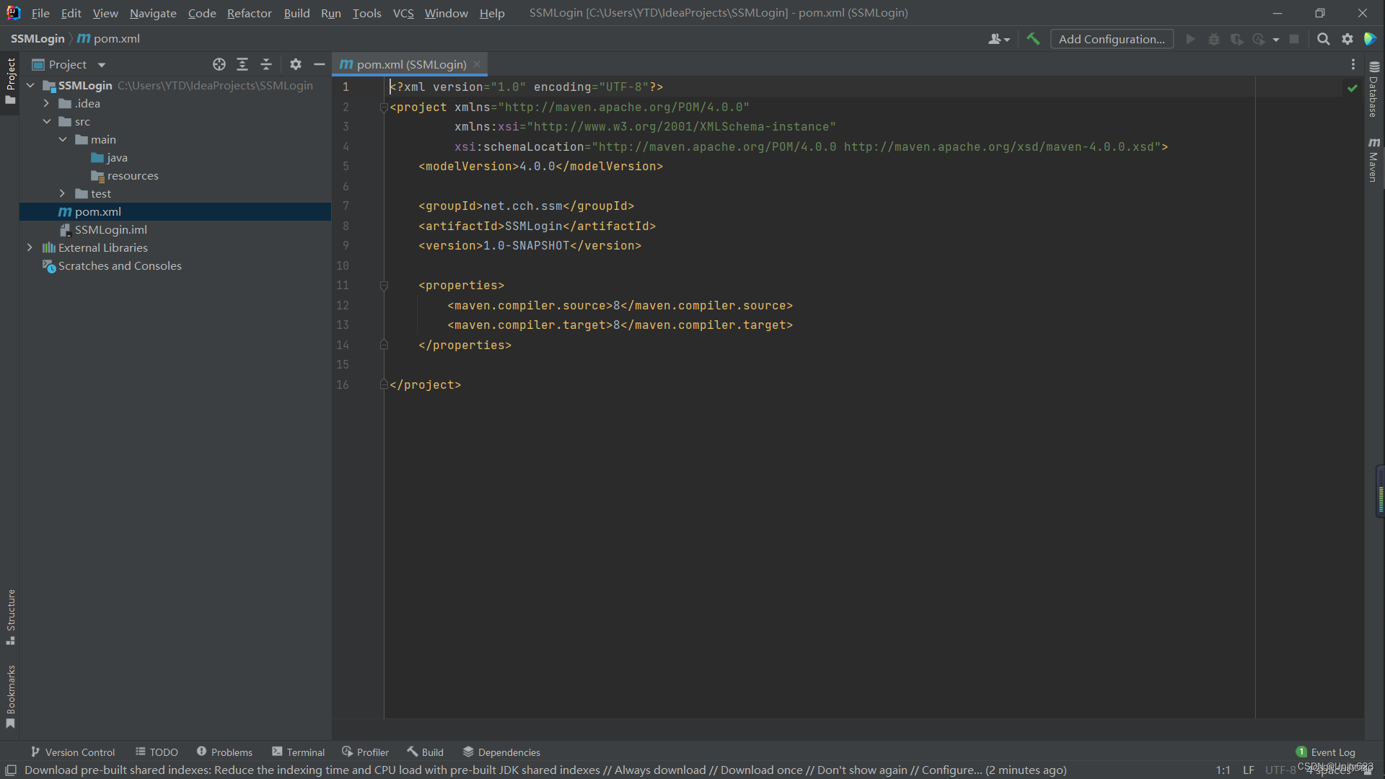The image size is (1385, 779).
Task: Select SSMLogin.iml file in tree
Action: pyautogui.click(x=110, y=229)
